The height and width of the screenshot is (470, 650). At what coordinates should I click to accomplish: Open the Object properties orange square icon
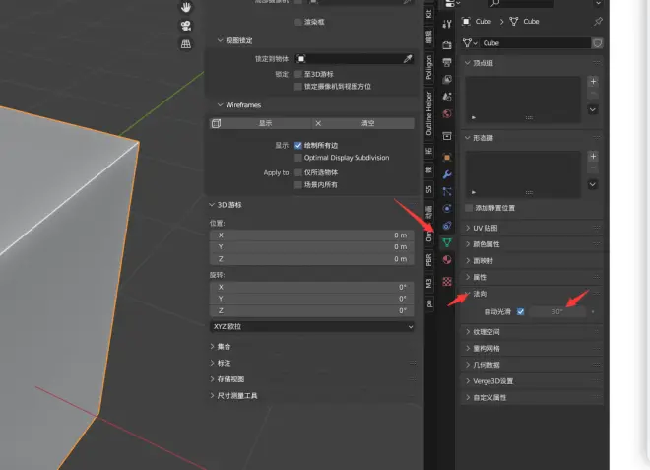coord(447,158)
